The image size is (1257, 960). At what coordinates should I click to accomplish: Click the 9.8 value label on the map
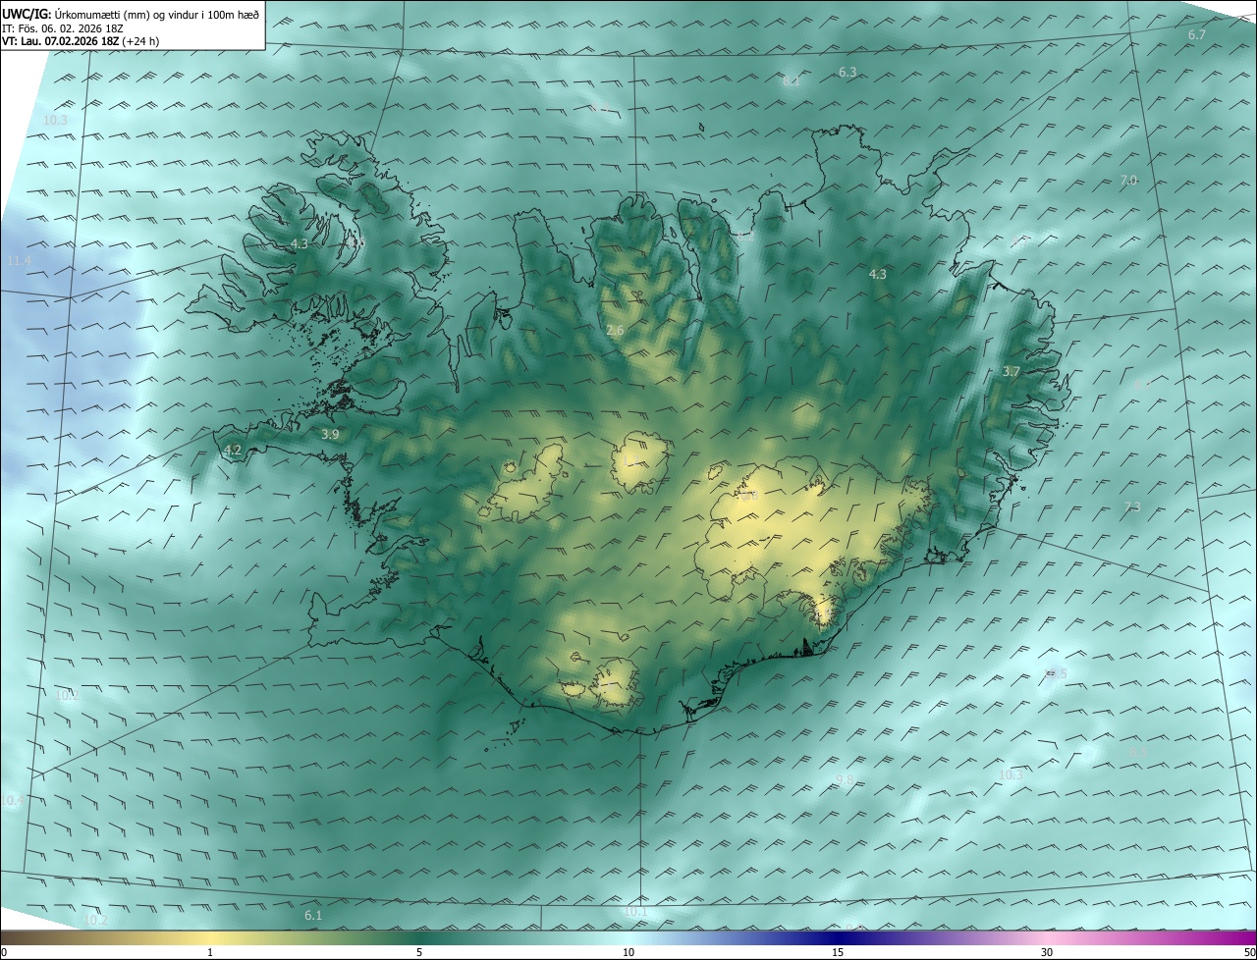tap(845, 779)
